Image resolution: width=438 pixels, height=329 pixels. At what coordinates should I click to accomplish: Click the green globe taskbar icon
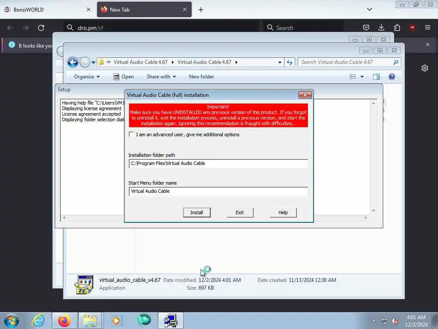144,320
